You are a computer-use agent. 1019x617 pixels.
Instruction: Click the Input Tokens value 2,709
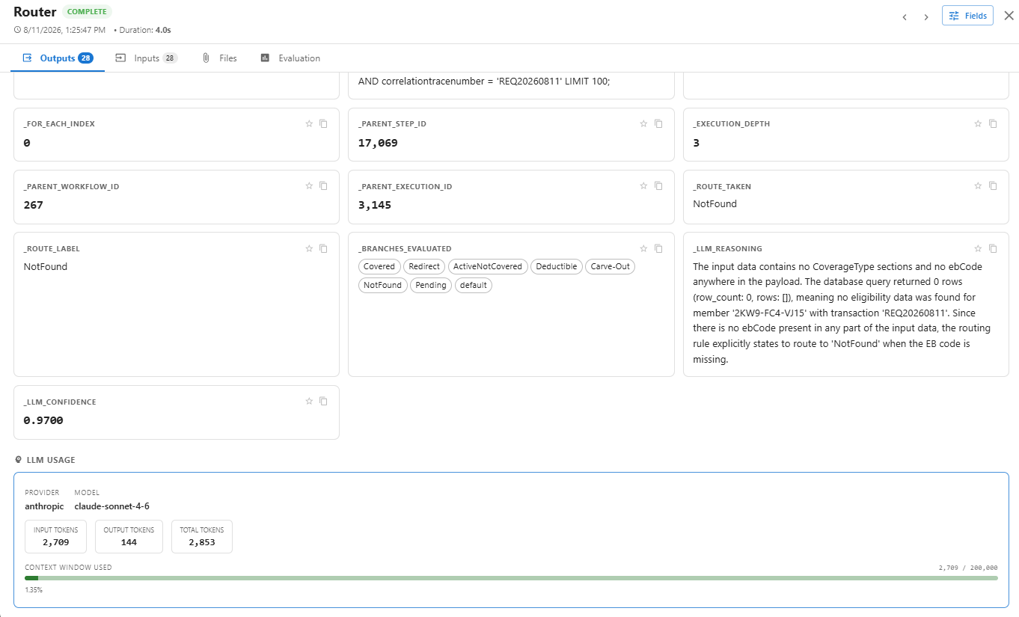click(x=56, y=542)
